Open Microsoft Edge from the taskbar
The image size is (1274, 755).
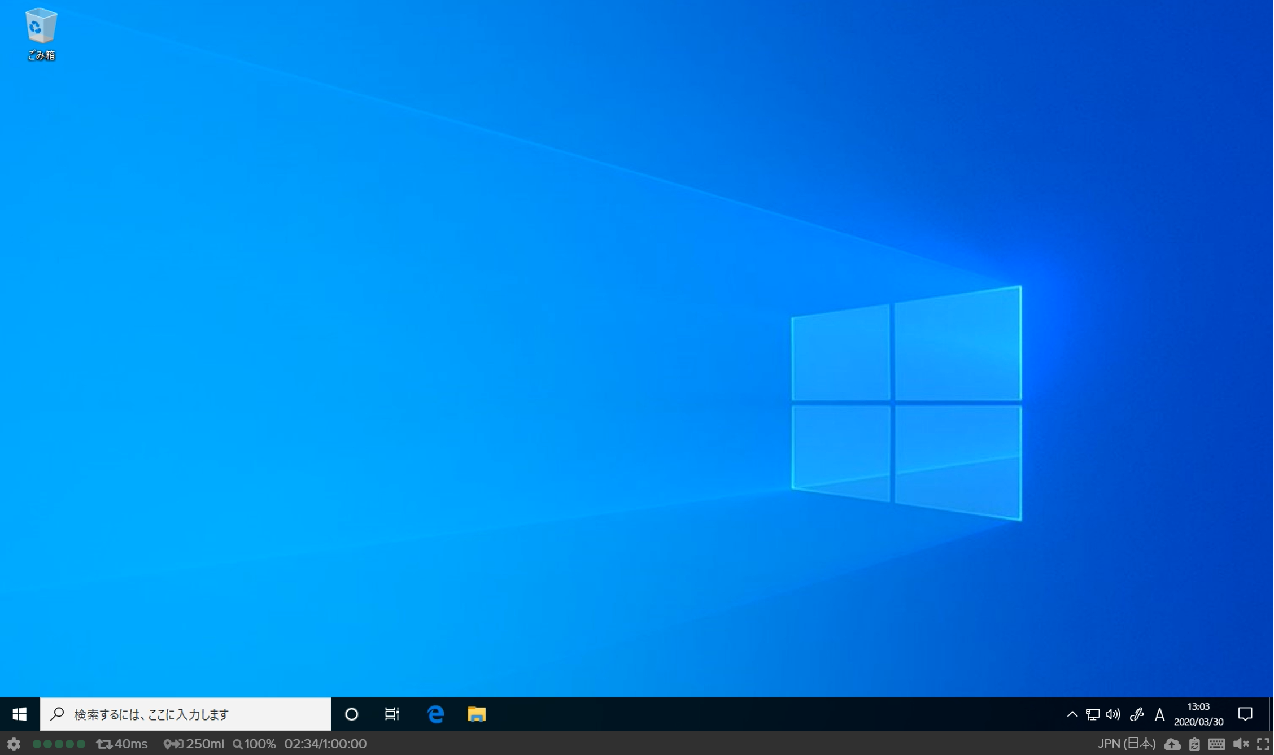click(435, 714)
